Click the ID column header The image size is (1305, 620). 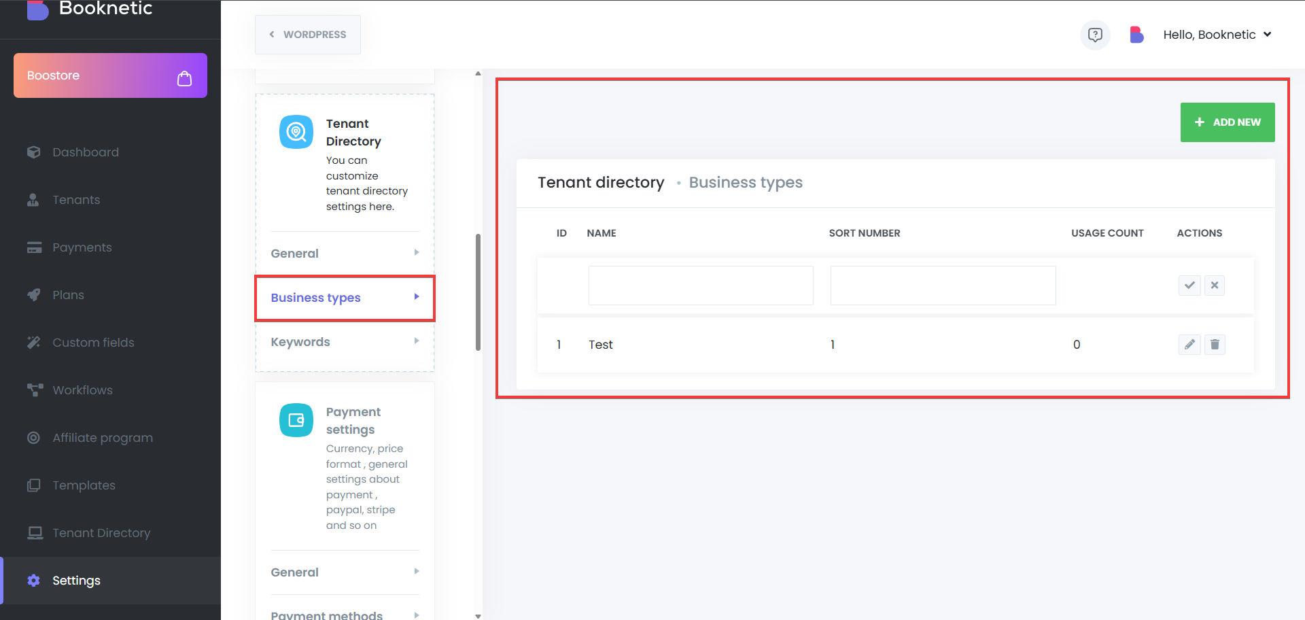[561, 233]
